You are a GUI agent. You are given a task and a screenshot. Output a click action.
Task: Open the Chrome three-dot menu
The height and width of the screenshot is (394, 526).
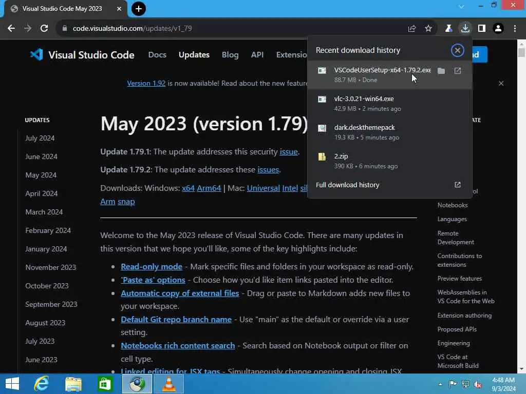515,29
